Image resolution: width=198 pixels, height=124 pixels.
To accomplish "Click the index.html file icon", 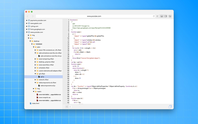I will click(30, 103).
